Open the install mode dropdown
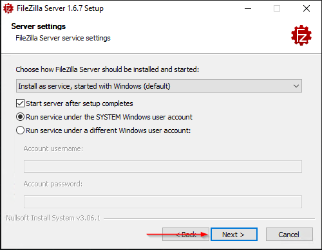 point(159,86)
